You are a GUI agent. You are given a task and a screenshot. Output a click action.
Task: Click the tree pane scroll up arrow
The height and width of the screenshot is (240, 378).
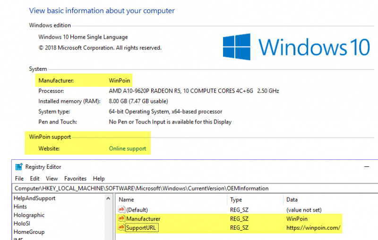tap(108, 199)
